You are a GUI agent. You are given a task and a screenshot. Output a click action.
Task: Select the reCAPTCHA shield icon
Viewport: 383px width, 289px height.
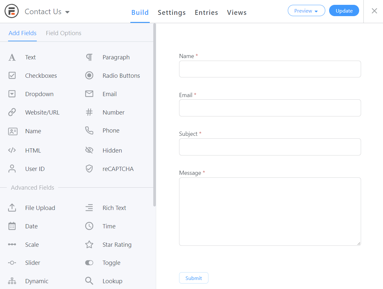[x=89, y=168]
